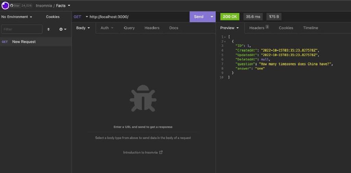The image size is (351, 173).
Task: Open the GET method dropdown in URL bar
Action: point(81,17)
